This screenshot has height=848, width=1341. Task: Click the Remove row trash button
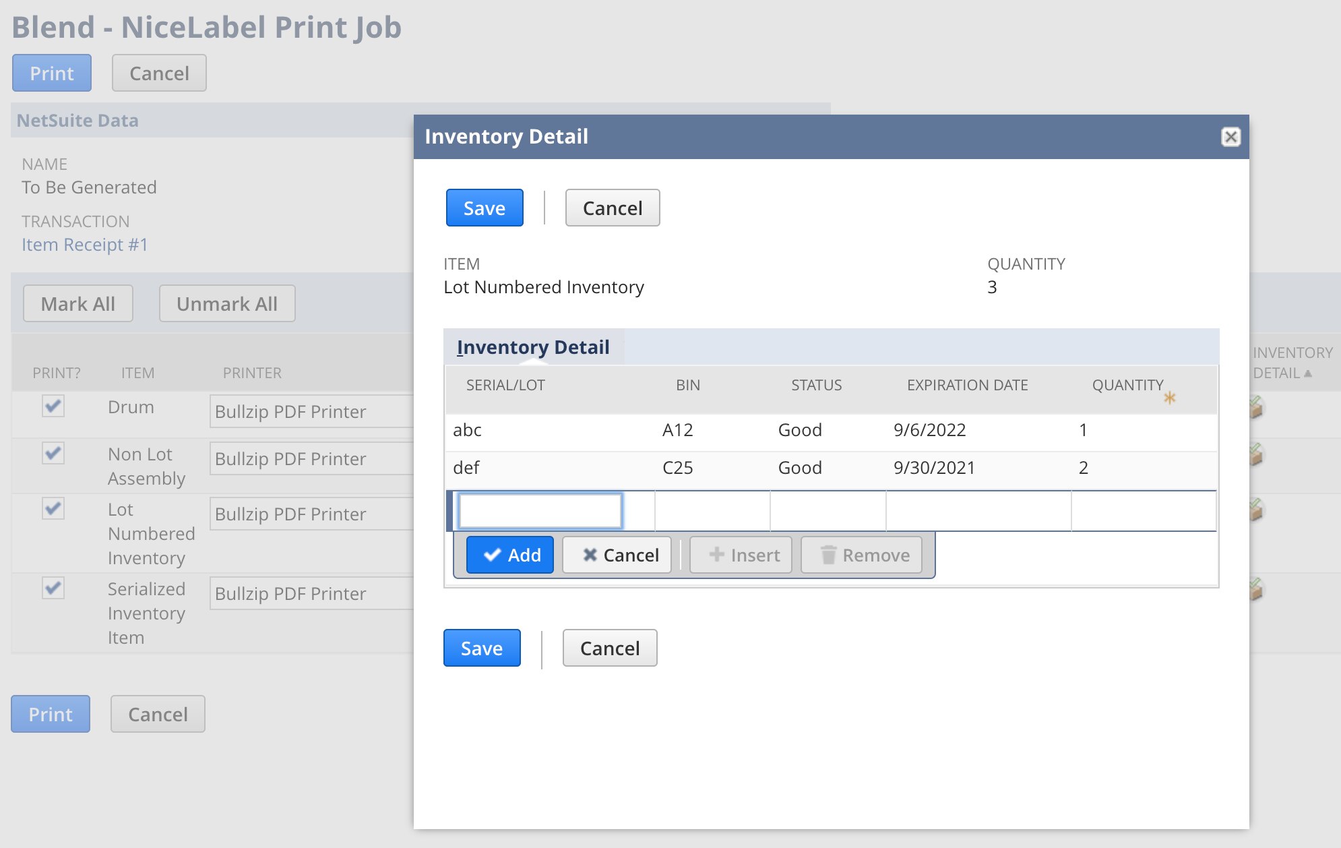pyautogui.click(x=862, y=555)
